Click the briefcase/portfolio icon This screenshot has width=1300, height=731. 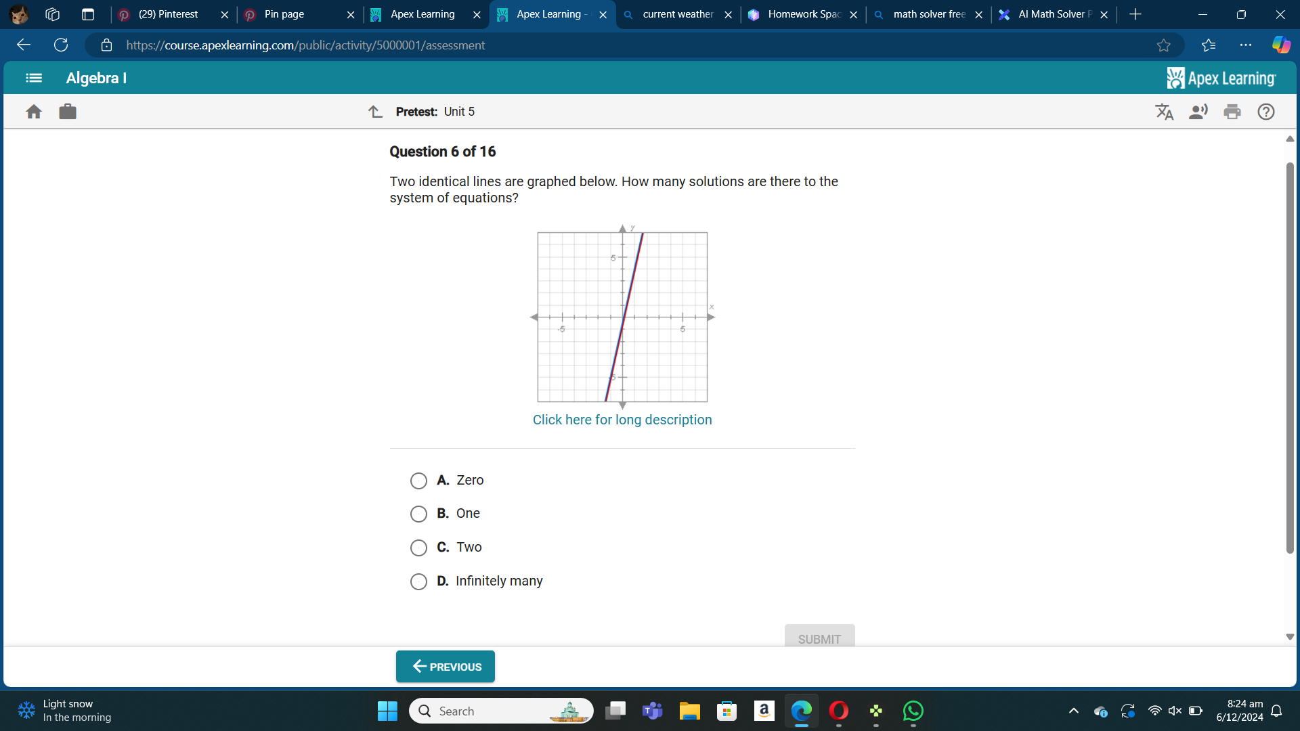tap(67, 111)
